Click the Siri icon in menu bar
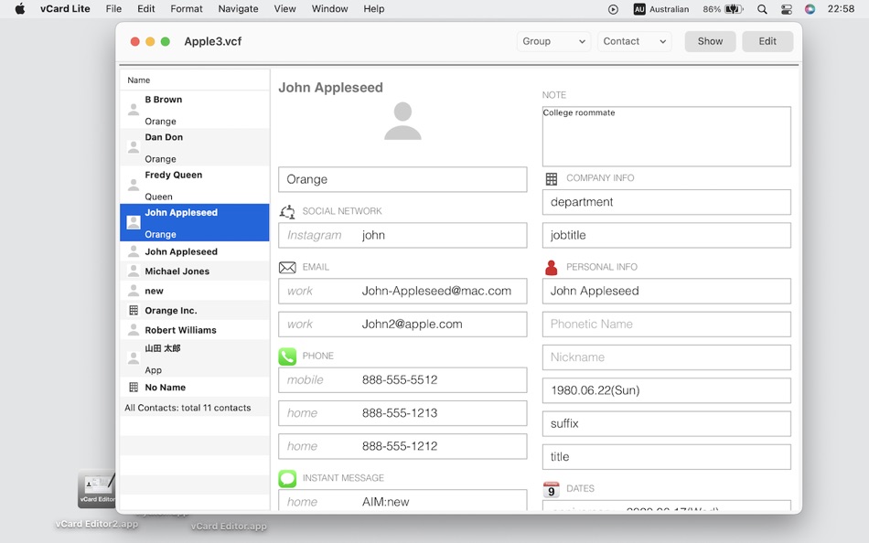The image size is (869, 543). coord(810,9)
